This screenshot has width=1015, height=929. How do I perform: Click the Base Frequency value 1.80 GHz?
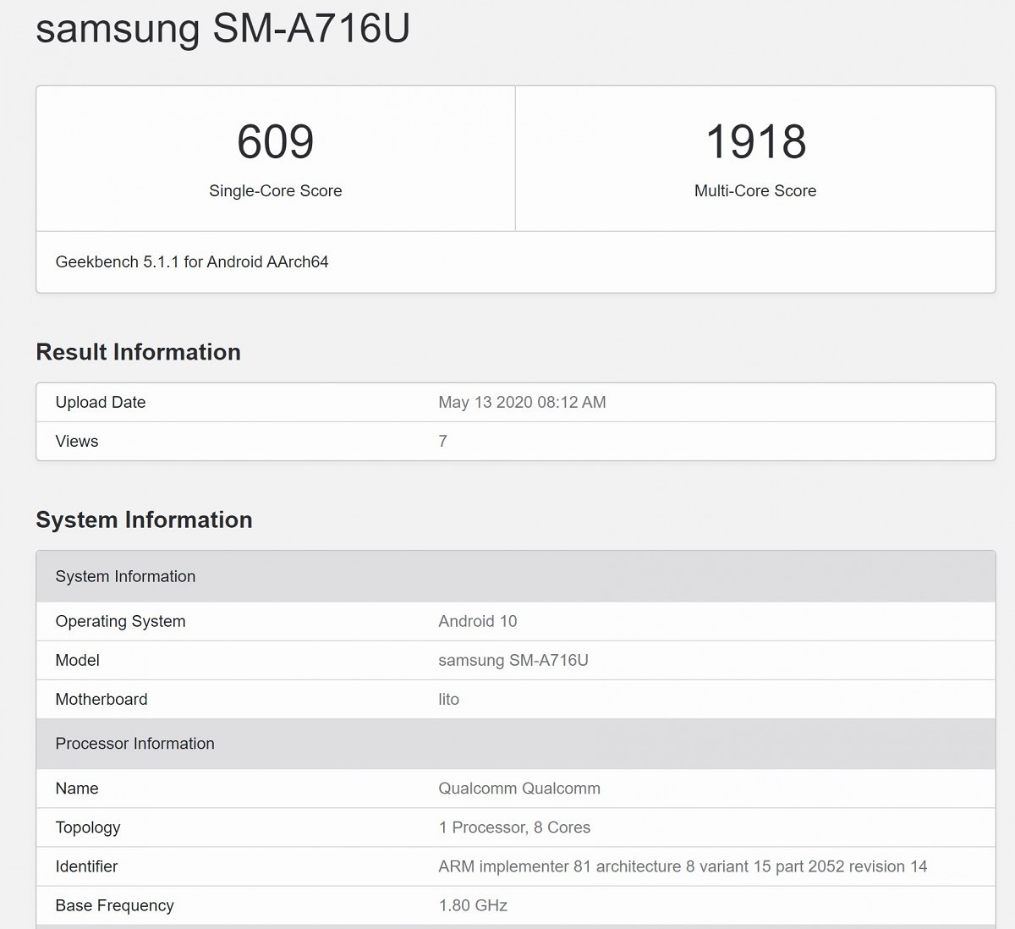473,905
